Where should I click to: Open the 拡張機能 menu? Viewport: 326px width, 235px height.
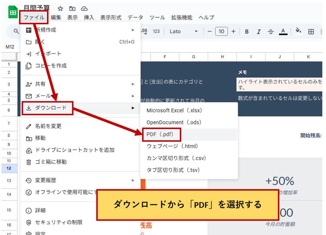pyautogui.click(x=182, y=17)
